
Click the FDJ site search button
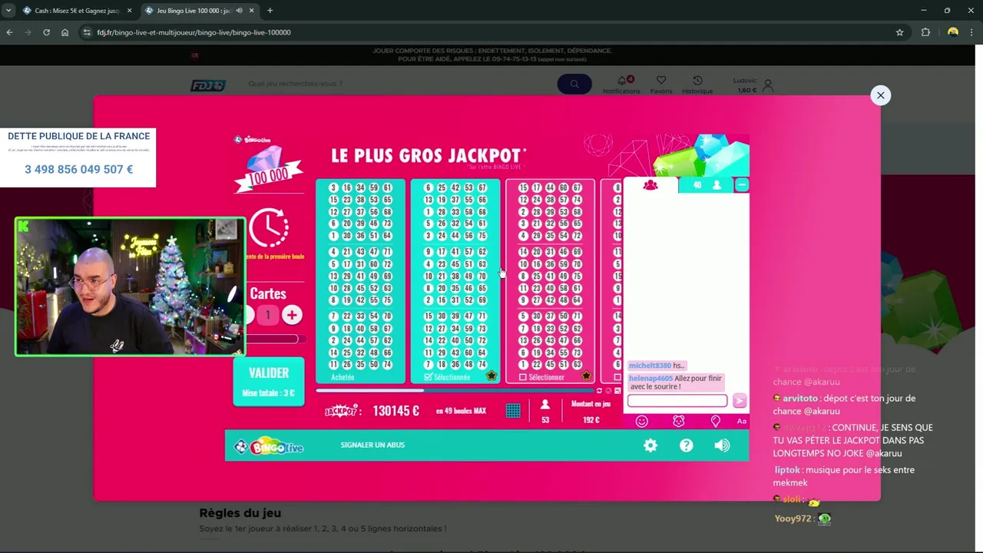tap(574, 84)
